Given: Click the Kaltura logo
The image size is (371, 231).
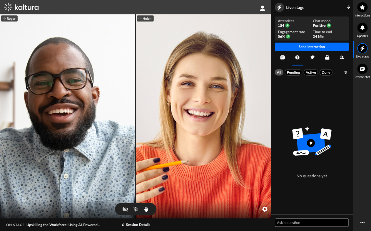Looking at the screenshot, I should (21, 7).
